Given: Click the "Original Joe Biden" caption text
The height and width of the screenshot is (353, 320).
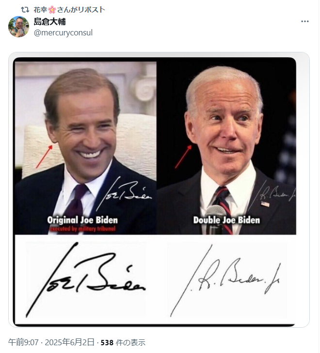Looking at the screenshot, I should [82, 220].
